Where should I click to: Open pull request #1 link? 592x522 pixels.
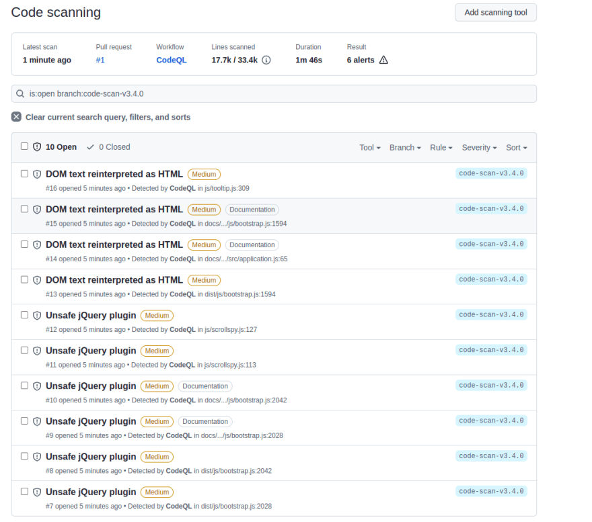coord(100,60)
